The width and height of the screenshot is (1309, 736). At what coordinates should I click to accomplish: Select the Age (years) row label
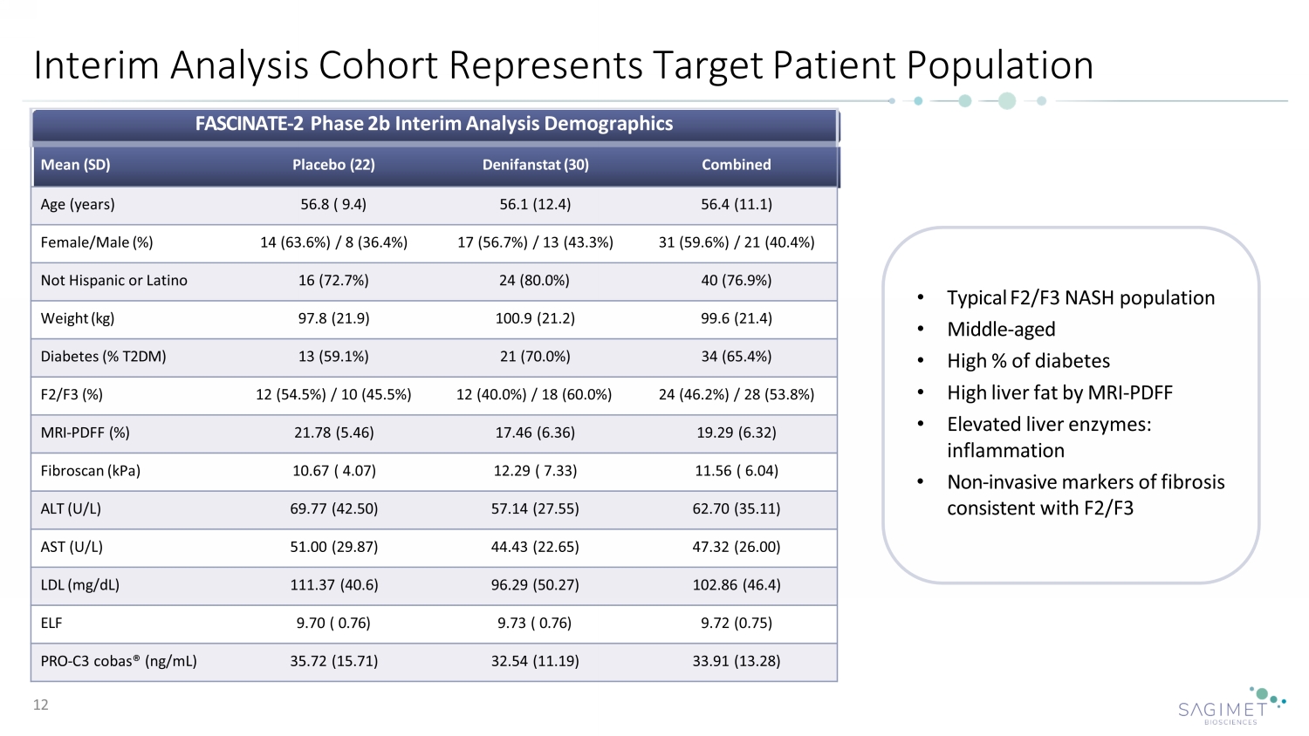[x=78, y=204]
